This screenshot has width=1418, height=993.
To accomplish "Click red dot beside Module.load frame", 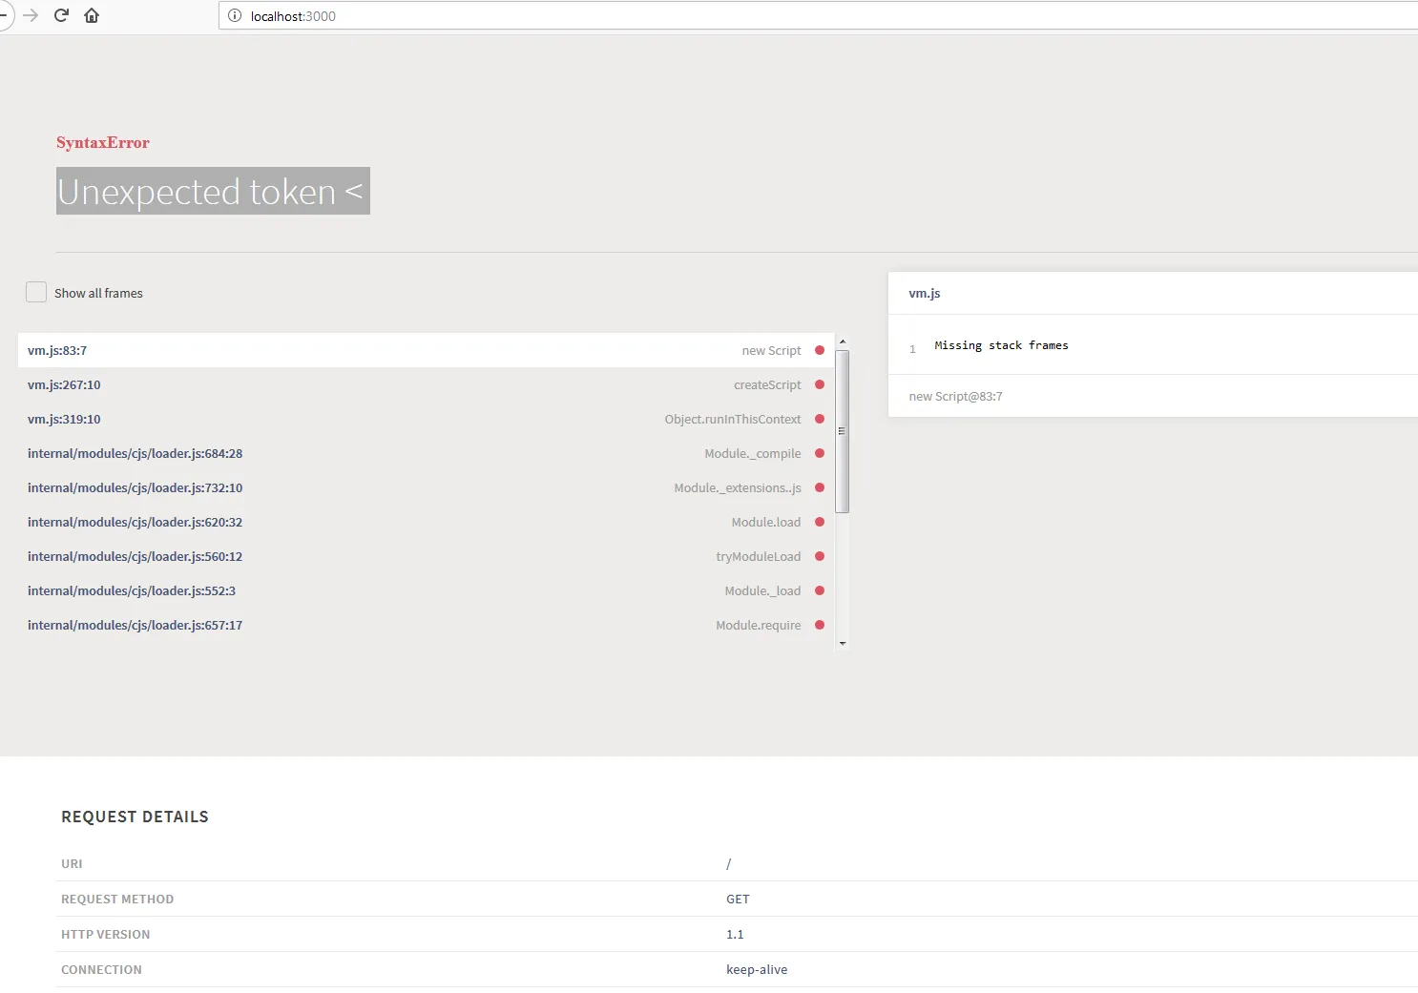I will pos(820,522).
